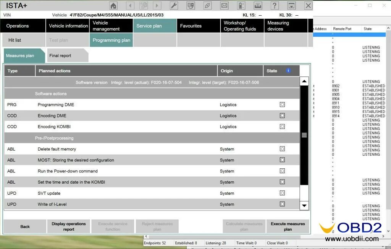Open the feedback envelope icon
The width and height of the screenshot is (391, 249).
[224, 5]
